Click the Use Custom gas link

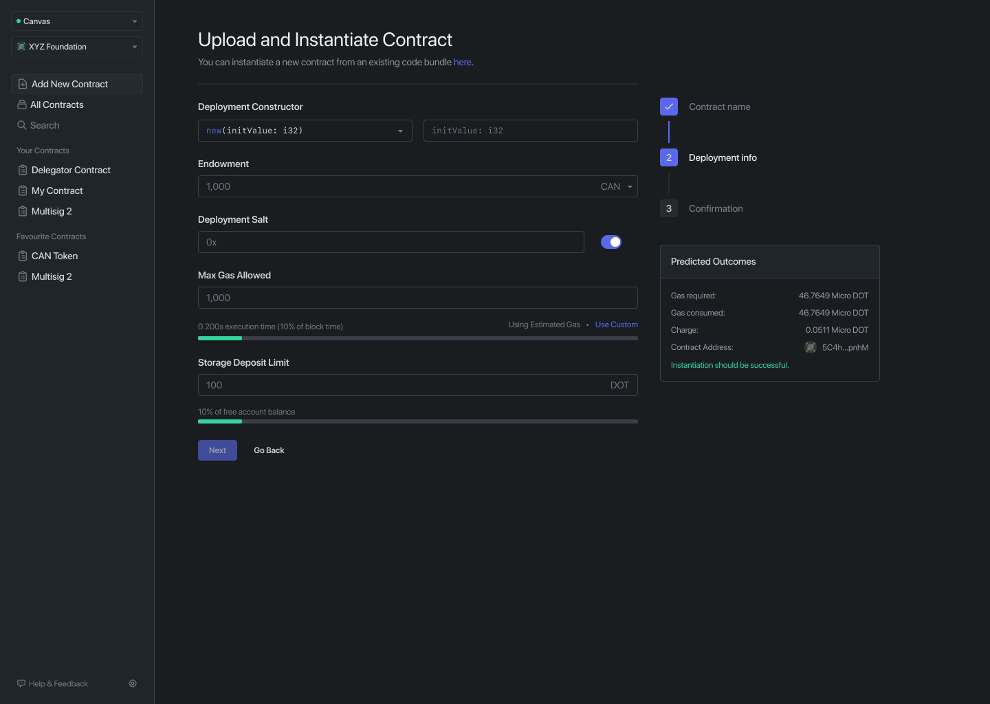pos(616,324)
